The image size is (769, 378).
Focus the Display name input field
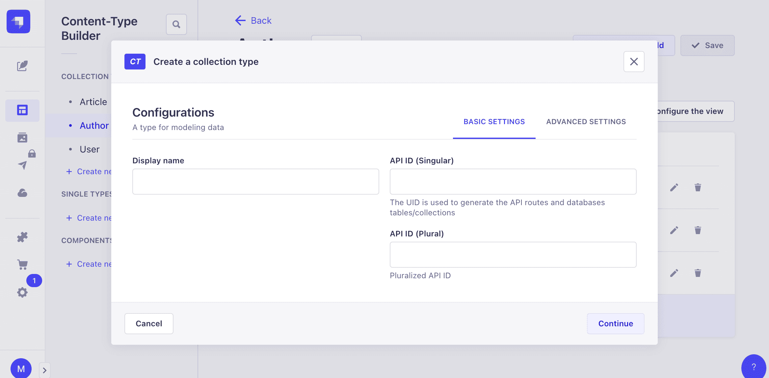tap(256, 182)
